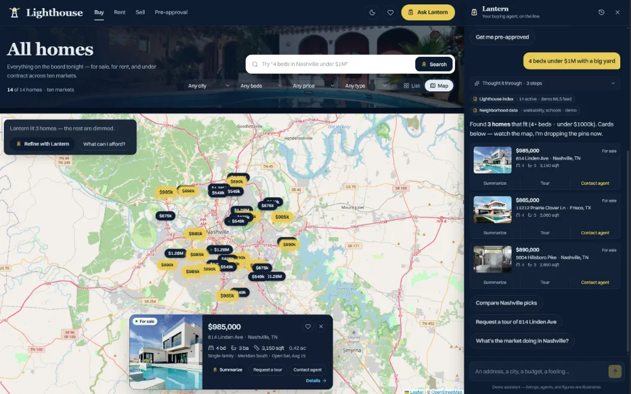Click Compare Nashville picks suggestion
The image size is (631, 394).
pos(506,303)
